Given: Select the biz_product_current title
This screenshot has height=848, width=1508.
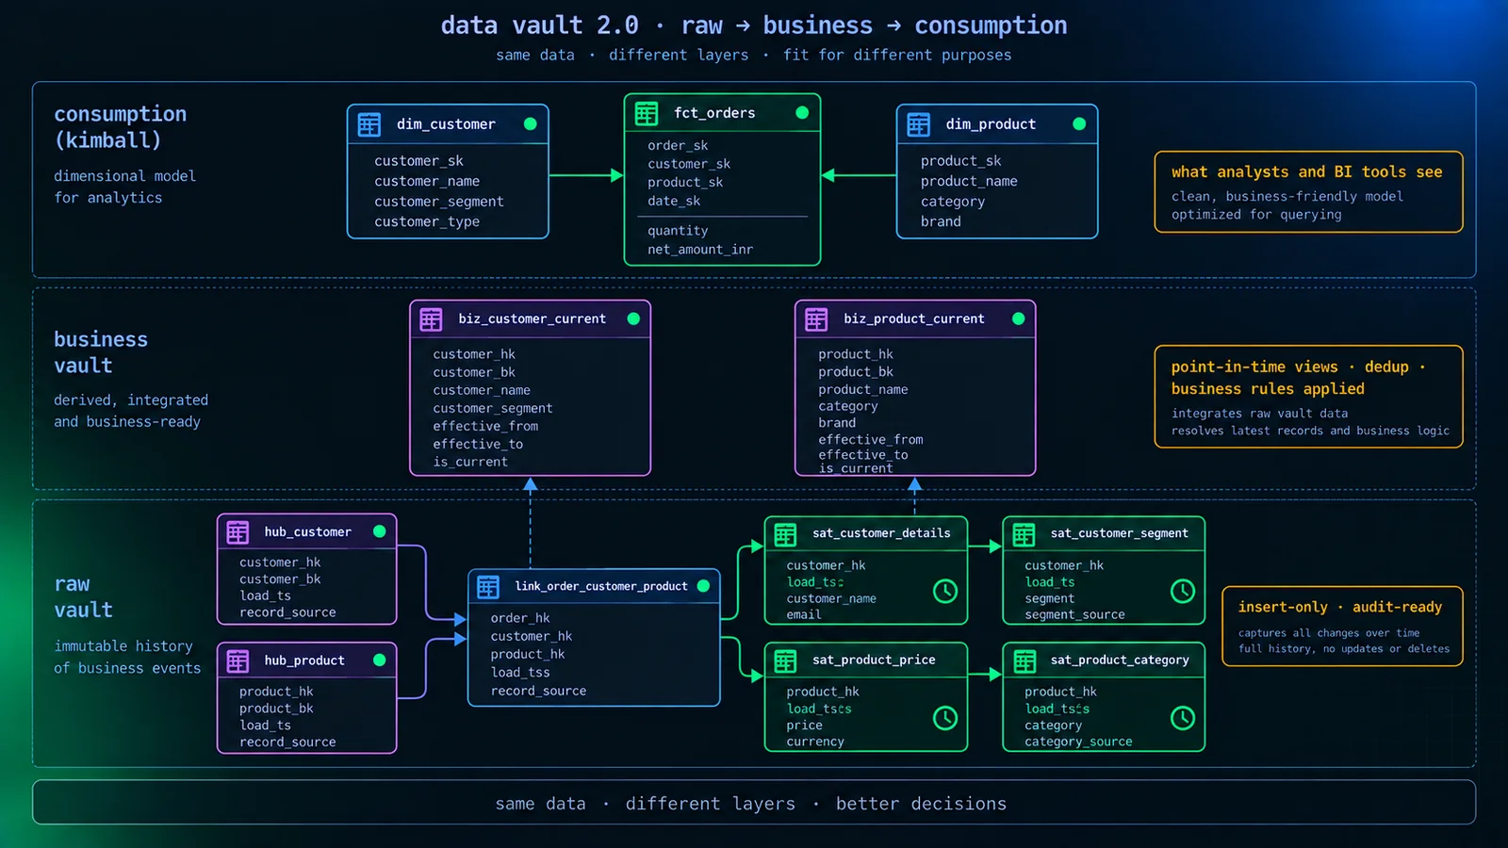Looking at the screenshot, I should pos(913,319).
